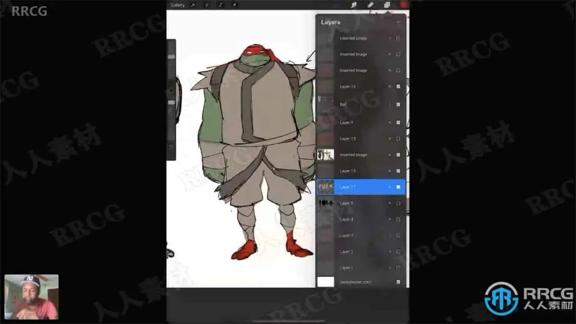576x324 pixels.
Task: Select the Layer 4 row
Action: pos(361,219)
